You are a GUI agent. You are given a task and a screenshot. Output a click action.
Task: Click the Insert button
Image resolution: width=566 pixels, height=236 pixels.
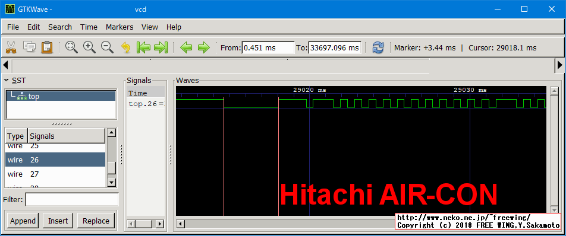[x=58, y=221]
